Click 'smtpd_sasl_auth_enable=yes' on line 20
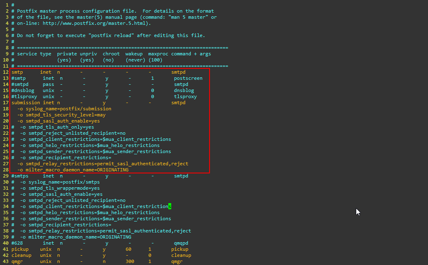The image size is (428, 265). click(63, 121)
